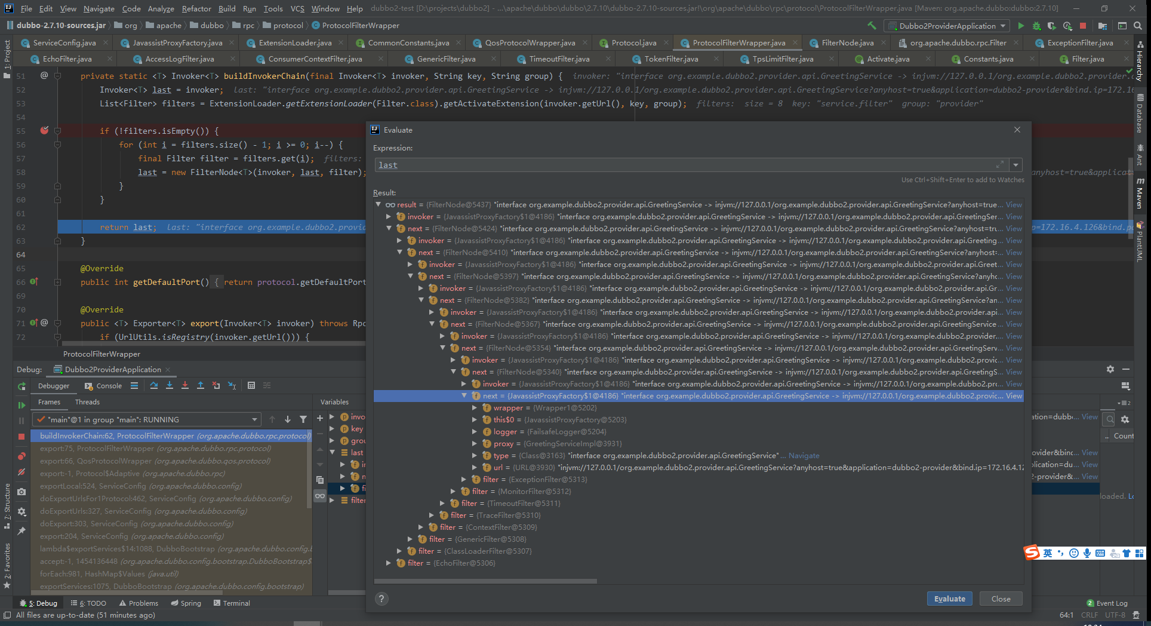
Task: Filter frames with funnel icon
Action: 303,419
